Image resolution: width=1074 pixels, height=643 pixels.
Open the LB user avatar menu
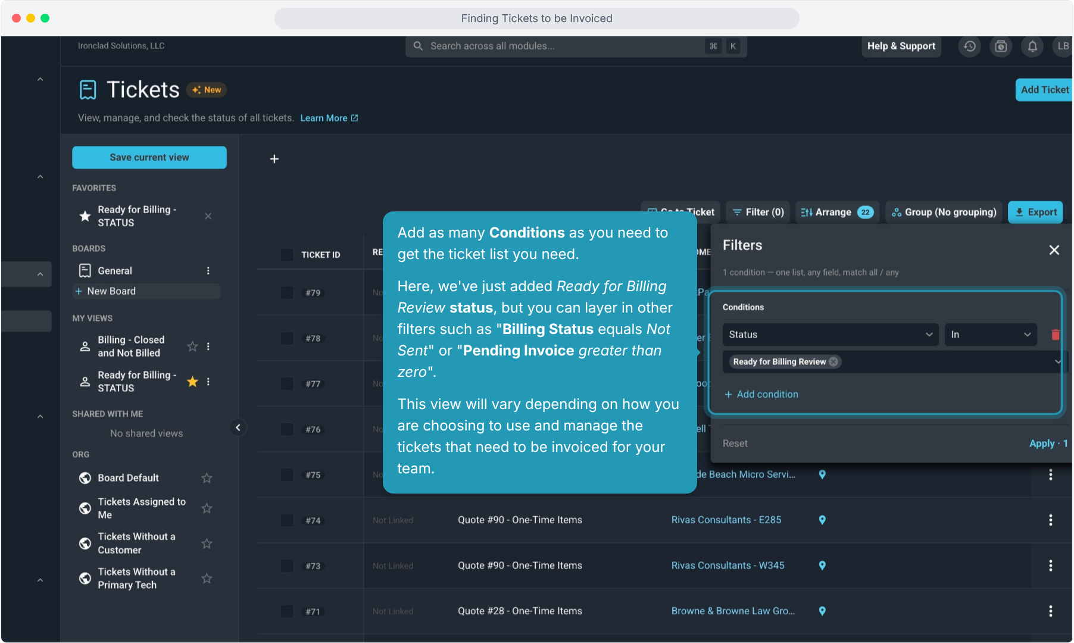point(1063,46)
